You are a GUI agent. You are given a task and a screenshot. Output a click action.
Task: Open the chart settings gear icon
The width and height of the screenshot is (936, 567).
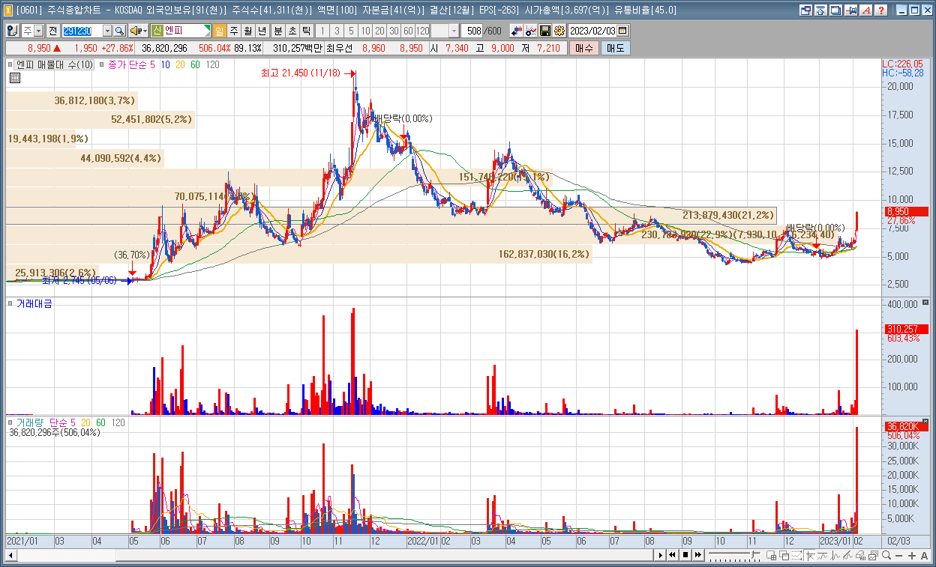pyautogui.click(x=559, y=31)
